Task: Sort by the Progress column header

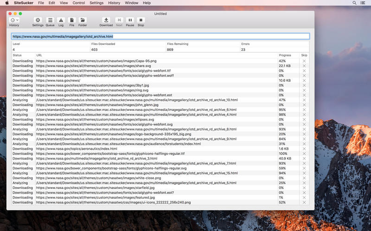Action: click(288, 55)
